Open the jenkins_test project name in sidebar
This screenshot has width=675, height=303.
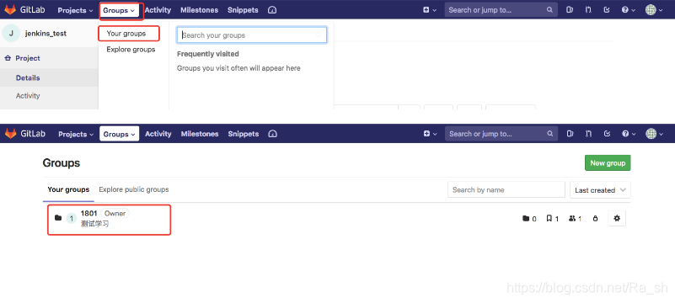[x=46, y=34]
